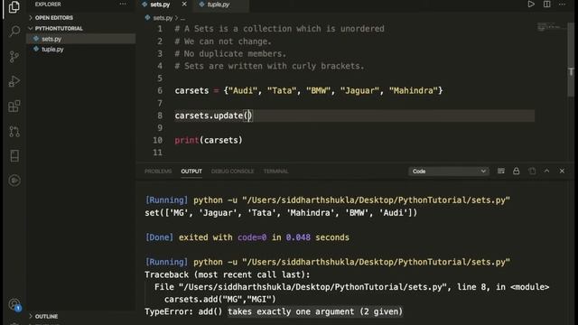Expand the Outline section
This screenshot has height=325, width=578.
(x=46, y=316)
